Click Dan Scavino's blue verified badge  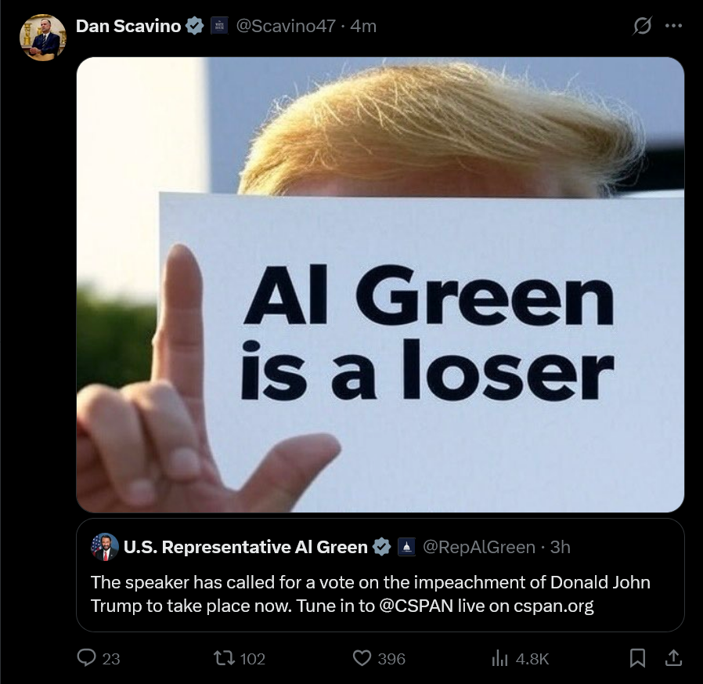point(195,26)
